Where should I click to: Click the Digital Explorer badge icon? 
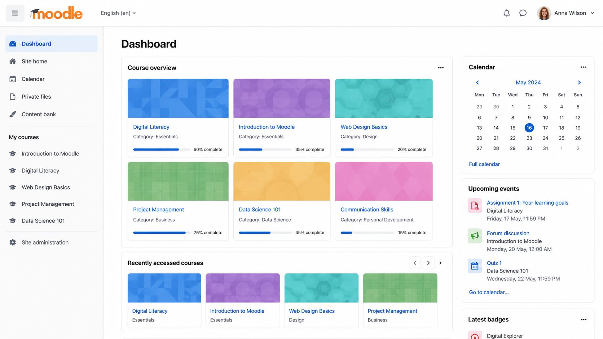point(475,335)
